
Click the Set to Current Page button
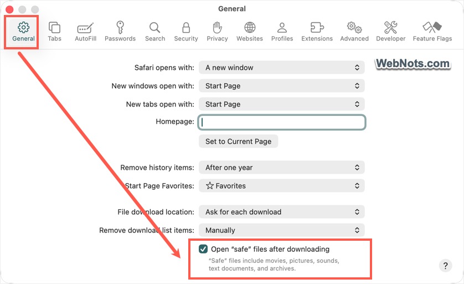pyautogui.click(x=238, y=141)
